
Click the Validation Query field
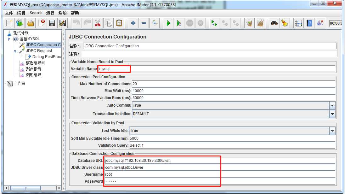pyautogui.click(x=232, y=145)
